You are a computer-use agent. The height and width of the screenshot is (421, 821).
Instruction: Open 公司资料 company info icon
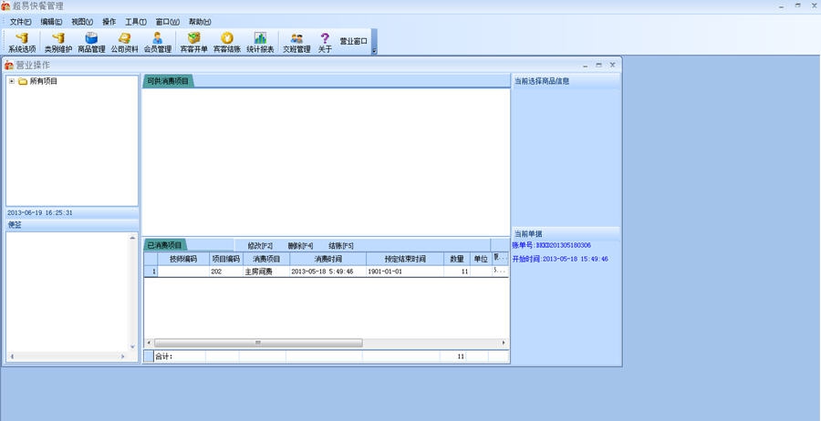pyautogui.click(x=124, y=42)
